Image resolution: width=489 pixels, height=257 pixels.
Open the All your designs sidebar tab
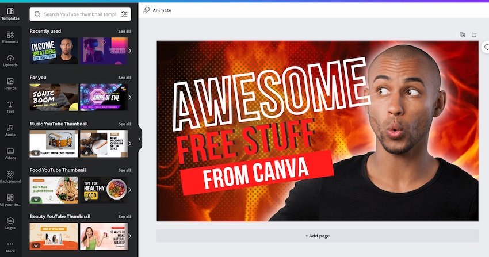point(10,200)
